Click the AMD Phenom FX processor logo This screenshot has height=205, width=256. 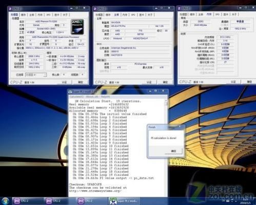[77, 27]
